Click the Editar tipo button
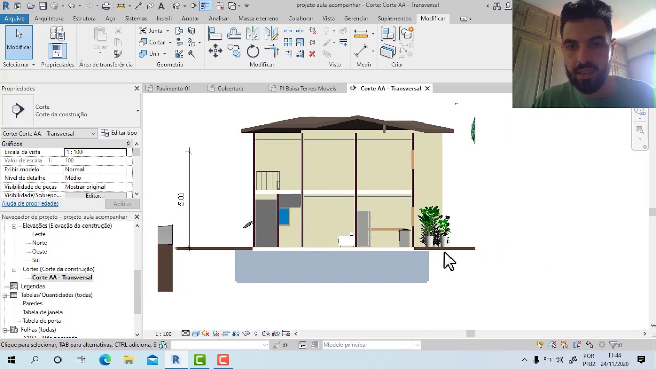 [119, 133]
